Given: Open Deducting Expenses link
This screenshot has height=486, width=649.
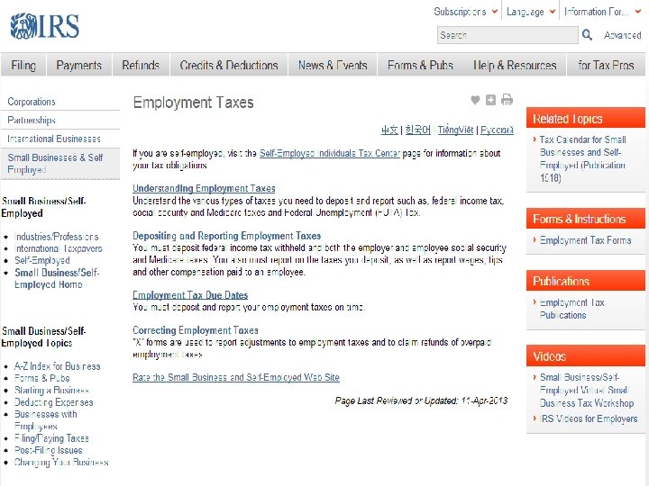Looking at the screenshot, I should [54, 402].
